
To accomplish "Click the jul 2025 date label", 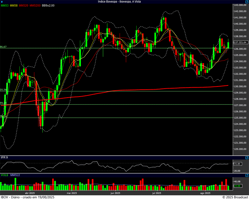I will (157, 193).
